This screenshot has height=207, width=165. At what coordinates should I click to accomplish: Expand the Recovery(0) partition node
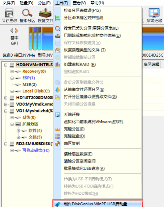point(12,72)
